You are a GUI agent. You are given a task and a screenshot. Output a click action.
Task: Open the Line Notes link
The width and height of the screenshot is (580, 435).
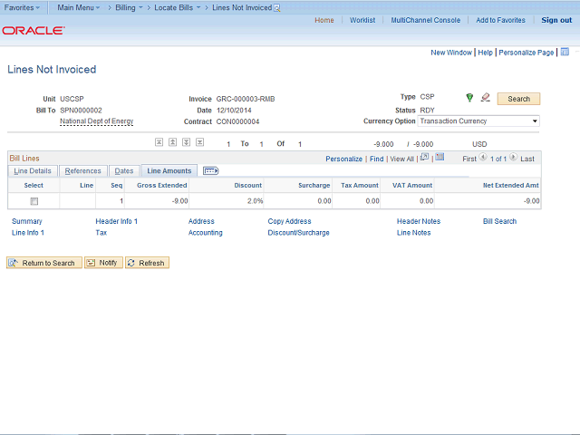413,233
